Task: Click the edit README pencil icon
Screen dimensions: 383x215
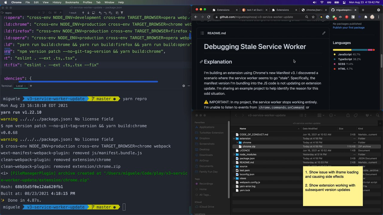Action: point(324,33)
